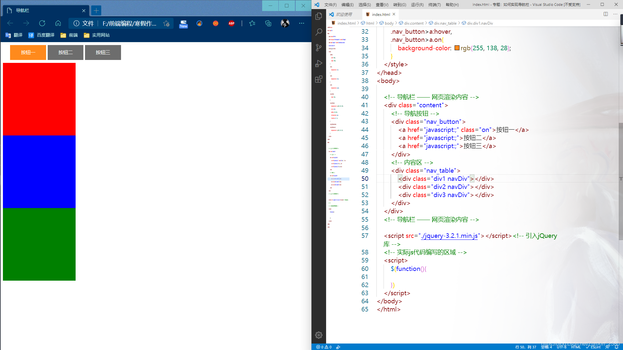
Task: Open editor more actions ellipsis
Action: tap(615, 14)
